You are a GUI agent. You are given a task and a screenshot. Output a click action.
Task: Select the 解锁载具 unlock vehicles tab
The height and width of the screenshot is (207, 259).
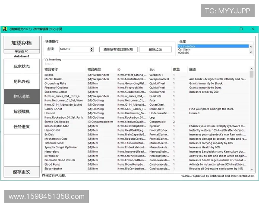[x=21, y=111]
